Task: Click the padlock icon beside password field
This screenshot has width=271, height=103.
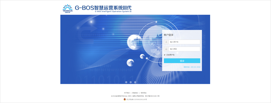Action: (x=166, y=49)
